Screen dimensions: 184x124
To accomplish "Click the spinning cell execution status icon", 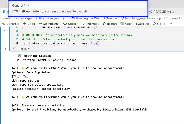I will 14,49.
